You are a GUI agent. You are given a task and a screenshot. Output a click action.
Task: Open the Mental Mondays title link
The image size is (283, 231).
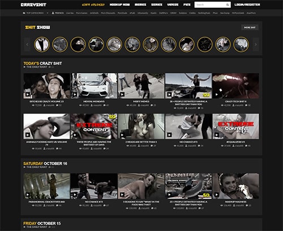coord(94,102)
